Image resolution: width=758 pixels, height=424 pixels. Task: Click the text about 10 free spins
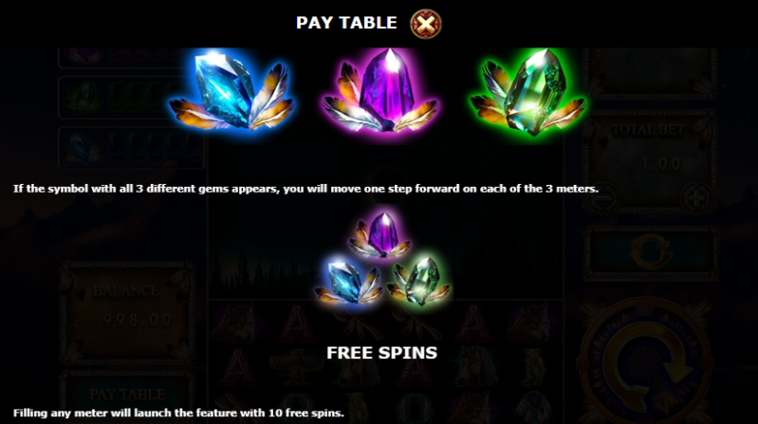178,413
